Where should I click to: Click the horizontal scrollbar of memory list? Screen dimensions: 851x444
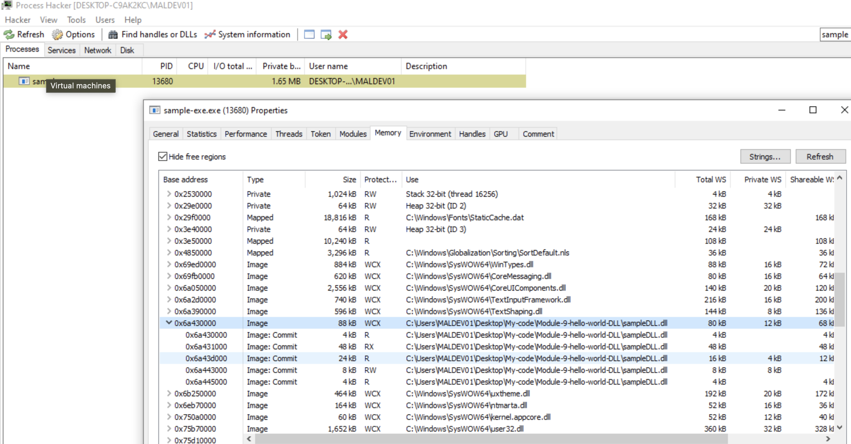[491, 439]
